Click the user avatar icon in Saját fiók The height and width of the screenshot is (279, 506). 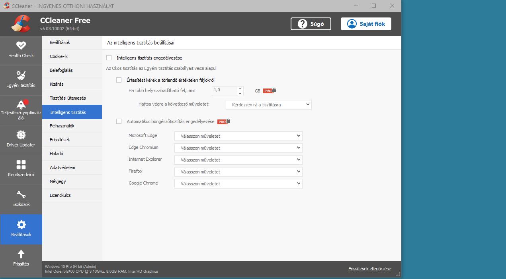pos(352,24)
